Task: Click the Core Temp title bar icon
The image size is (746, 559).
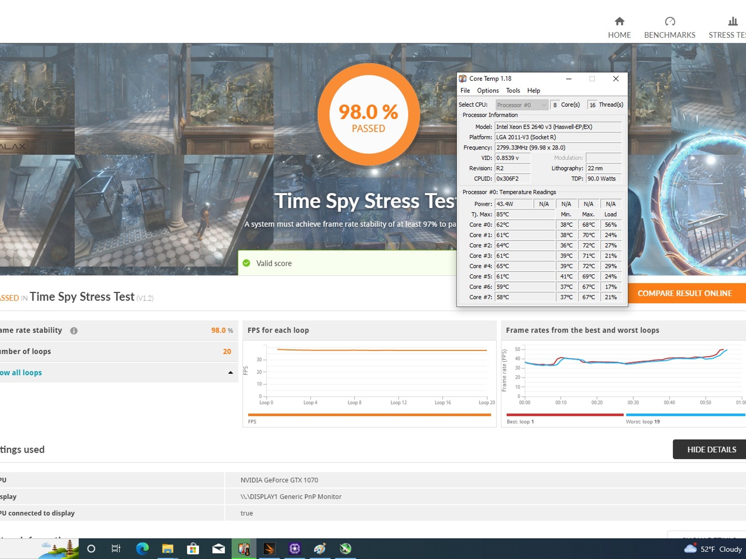Action: tap(463, 79)
